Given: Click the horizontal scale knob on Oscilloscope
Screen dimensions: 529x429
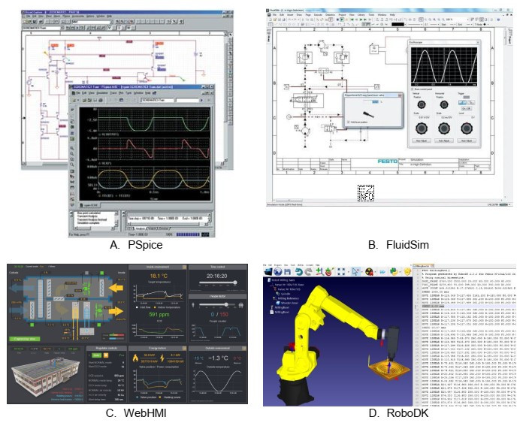Looking at the screenshot, I should (444, 128).
